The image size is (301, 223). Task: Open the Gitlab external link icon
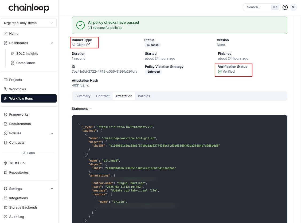tap(88, 45)
